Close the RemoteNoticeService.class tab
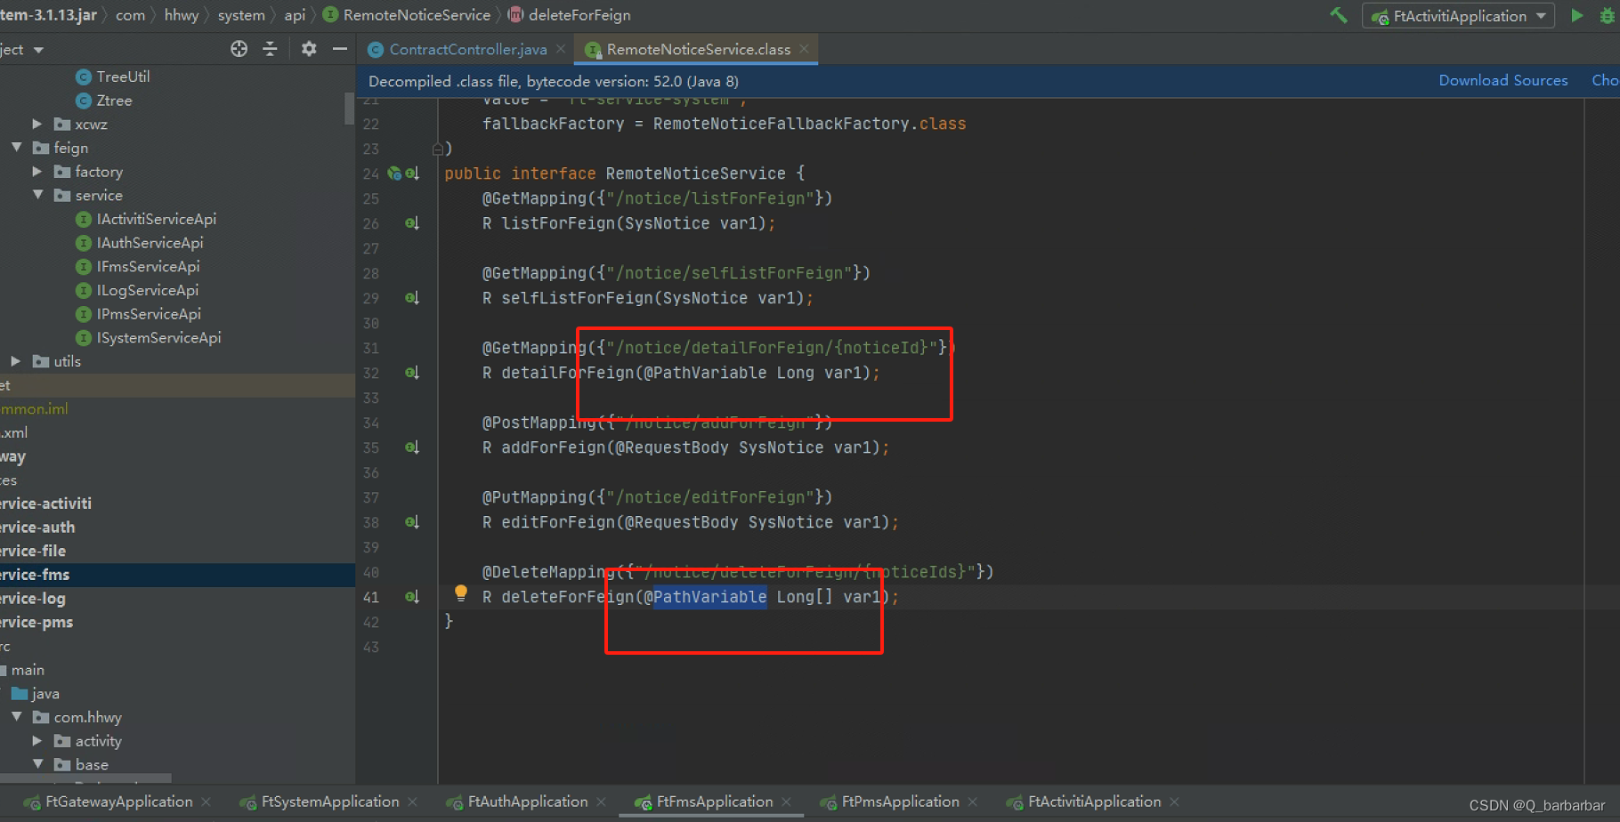This screenshot has width=1620, height=822. [x=804, y=49]
